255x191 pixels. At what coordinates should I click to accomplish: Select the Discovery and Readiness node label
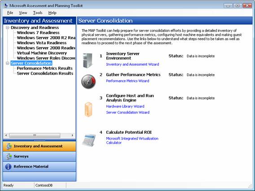point(35,28)
